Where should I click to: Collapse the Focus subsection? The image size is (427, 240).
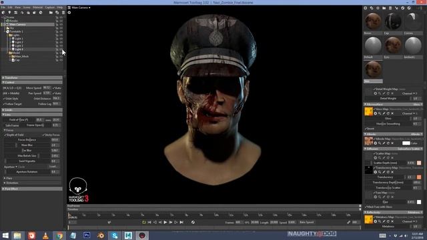click(x=32, y=130)
